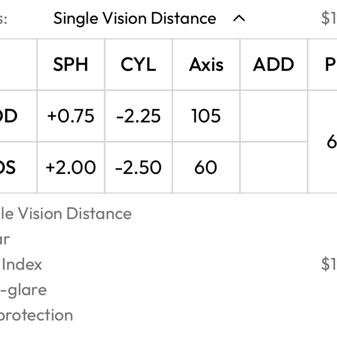The height and width of the screenshot is (337, 337).
Task: Collapse the Single Vision Distance chevron
Action: pyautogui.click(x=239, y=19)
